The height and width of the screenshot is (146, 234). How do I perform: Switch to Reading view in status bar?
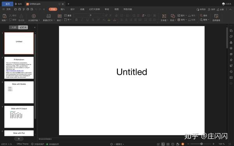click(173, 144)
